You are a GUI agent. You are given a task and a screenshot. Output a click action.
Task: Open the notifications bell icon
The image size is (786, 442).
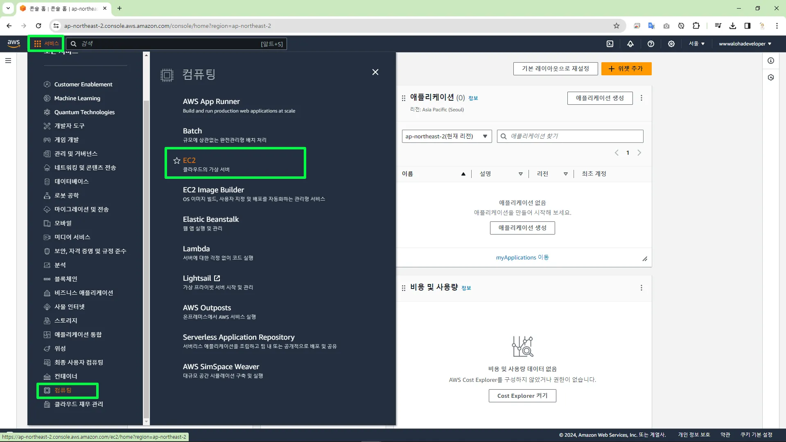tap(630, 44)
